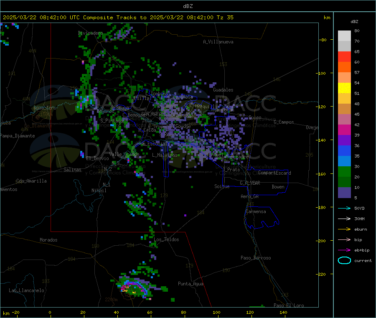Click the '-20' tick on bottom axis
Screen dimensions: 376x318
(15, 312)
